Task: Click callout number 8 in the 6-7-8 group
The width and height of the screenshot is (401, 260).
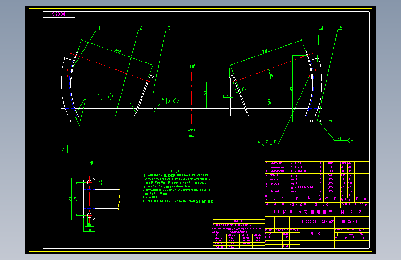Action: (275, 142)
